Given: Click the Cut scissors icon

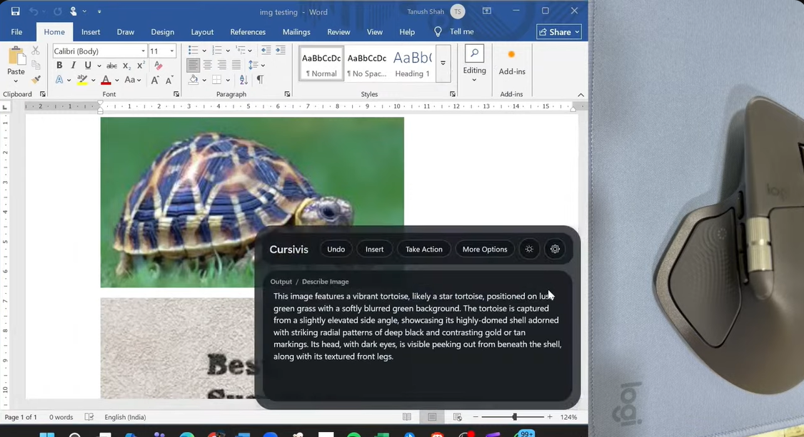Looking at the screenshot, I should (x=36, y=50).
